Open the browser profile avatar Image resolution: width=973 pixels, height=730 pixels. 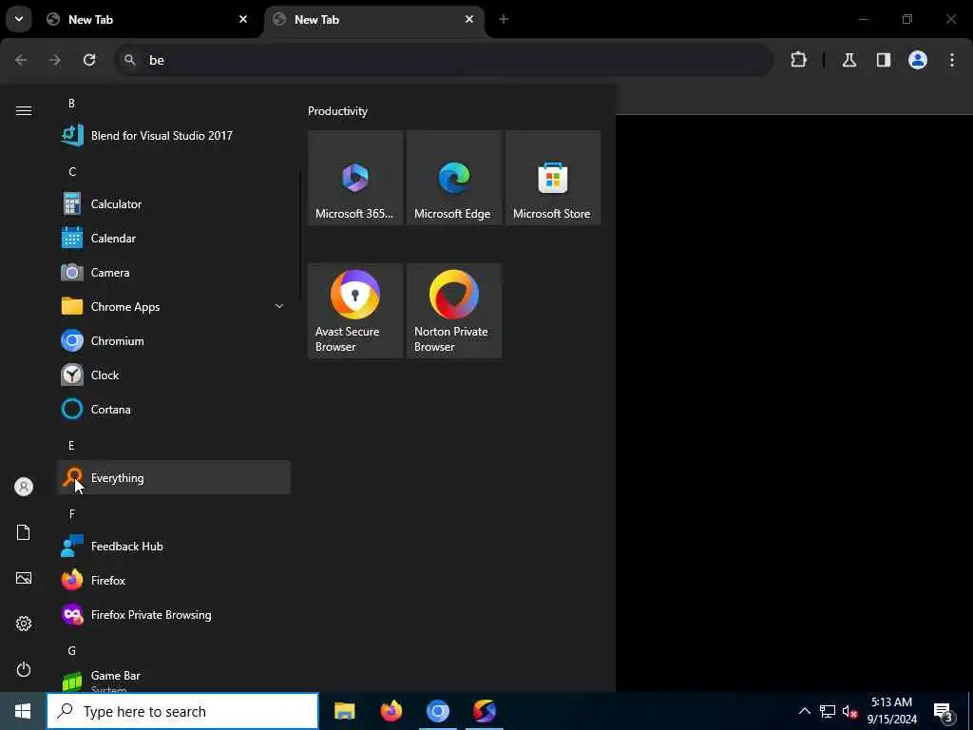[918, 60]
